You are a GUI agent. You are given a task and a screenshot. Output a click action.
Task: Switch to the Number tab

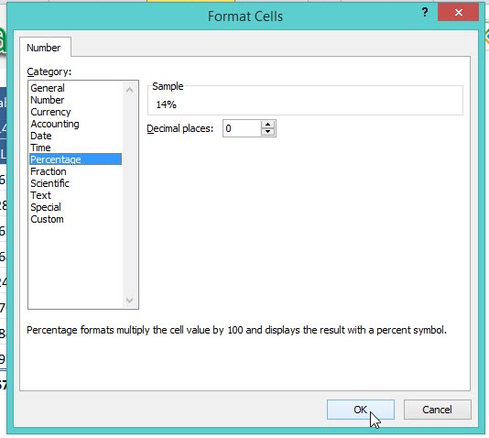pos(44,48)
